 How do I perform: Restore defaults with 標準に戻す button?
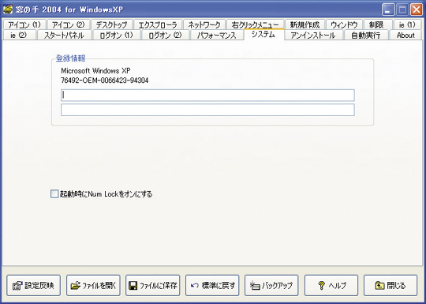click(212, 285)
